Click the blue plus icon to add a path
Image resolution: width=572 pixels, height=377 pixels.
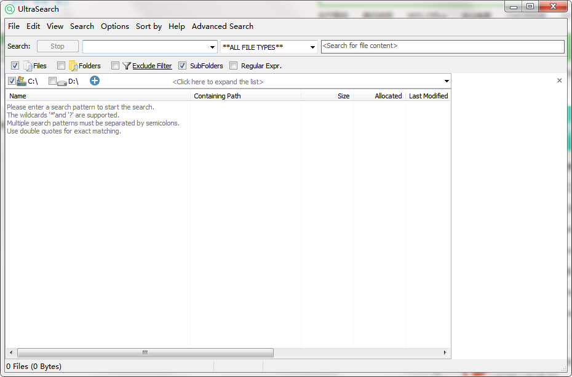coord(94,81)
